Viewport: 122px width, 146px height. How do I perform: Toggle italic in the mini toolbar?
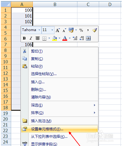31,38
